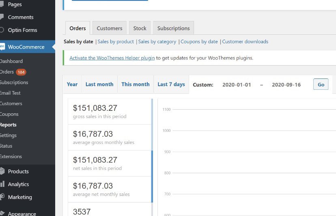Select This month date range
336x216 pixels.
136,85
